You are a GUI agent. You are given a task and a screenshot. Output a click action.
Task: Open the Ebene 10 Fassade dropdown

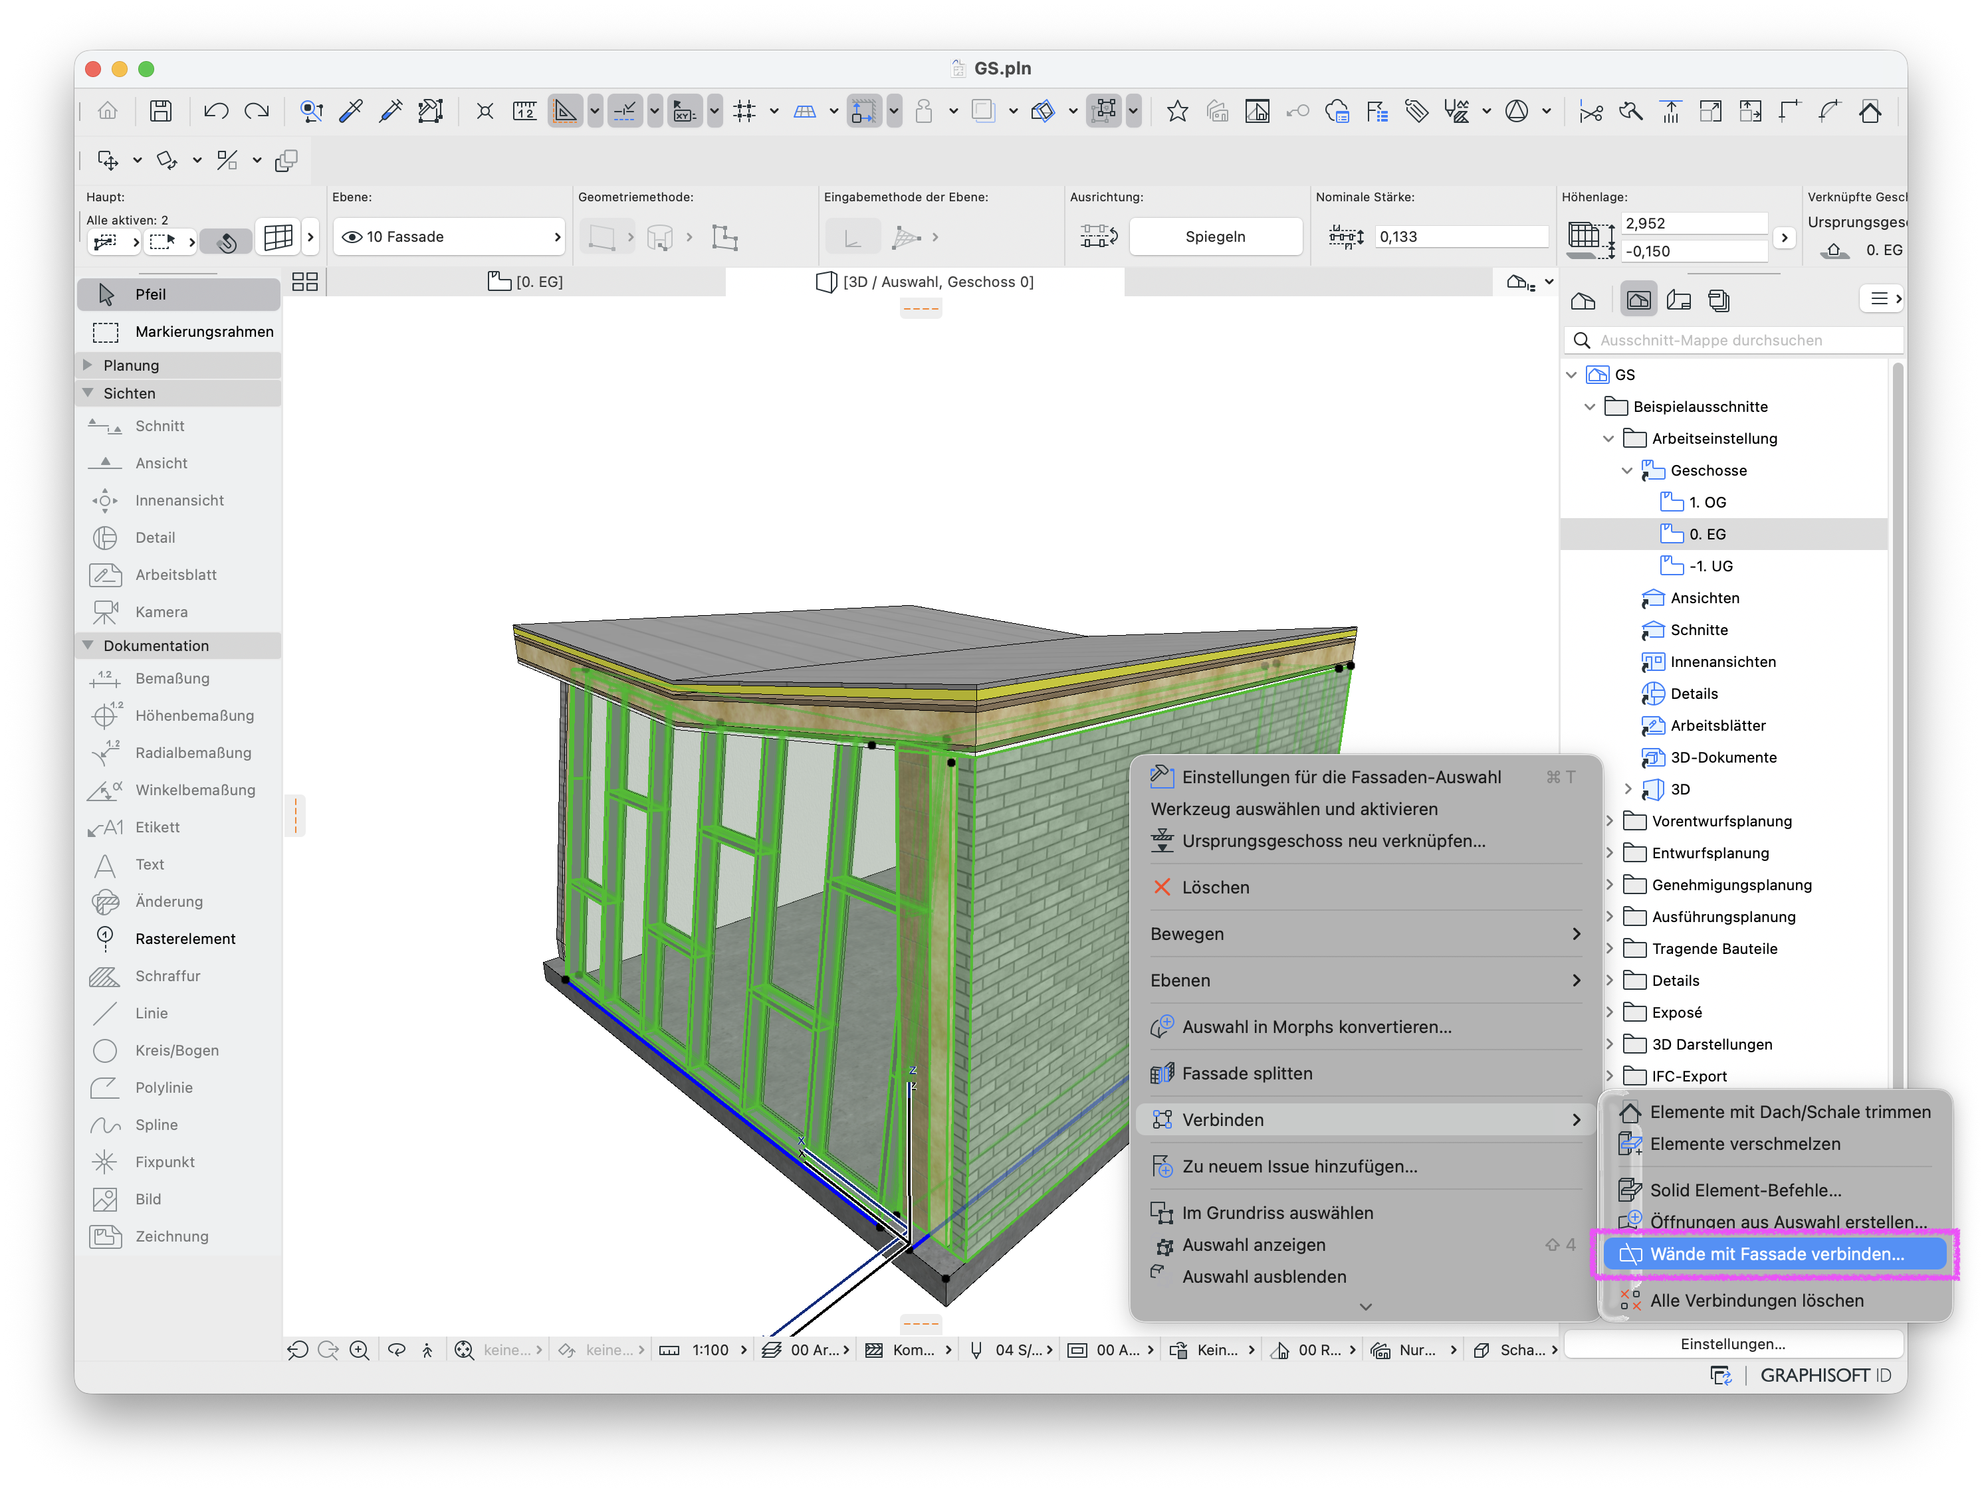[450, 236]
